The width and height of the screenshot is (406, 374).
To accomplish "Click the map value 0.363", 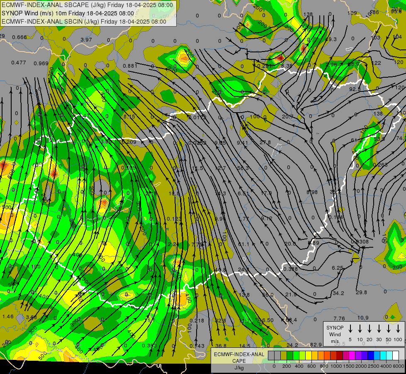I will pyautogui.click(x=149, y=346).
